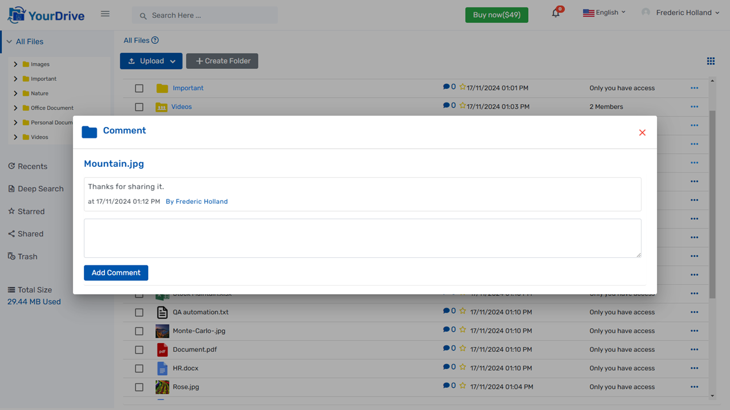Screen dimensions: 730x410
Task: Tick the Monte-Carlo-.jpg checkbox
Action: click(139, 331)
